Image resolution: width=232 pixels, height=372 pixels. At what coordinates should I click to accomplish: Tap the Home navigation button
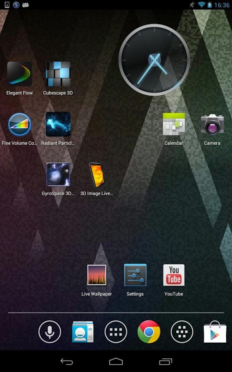(x=116, y=362)
